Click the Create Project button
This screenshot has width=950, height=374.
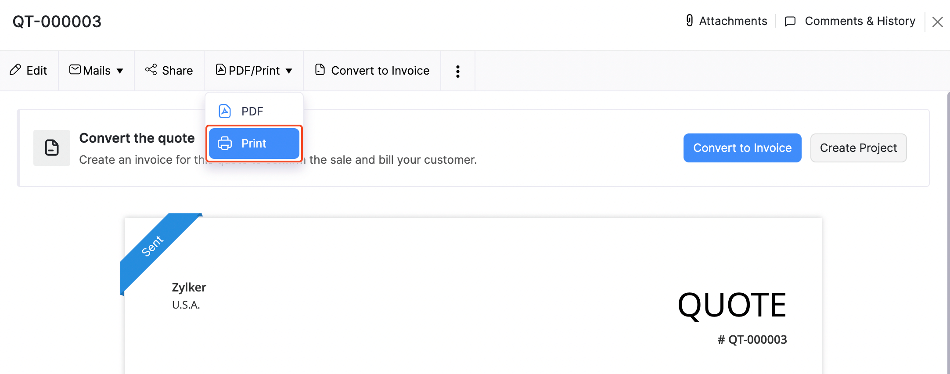coord(858,148)
